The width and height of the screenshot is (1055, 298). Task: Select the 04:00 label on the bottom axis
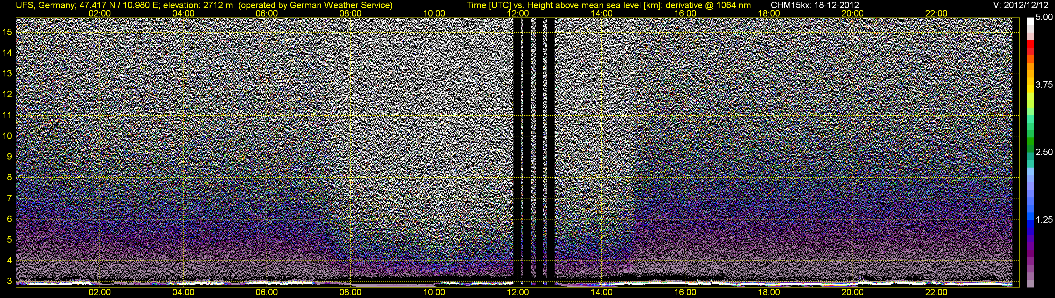tap(183, 292)
